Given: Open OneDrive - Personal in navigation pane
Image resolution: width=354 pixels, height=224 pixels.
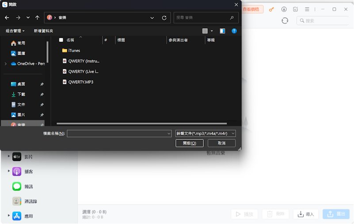Looking at the screenshot, I should point(28,64).
